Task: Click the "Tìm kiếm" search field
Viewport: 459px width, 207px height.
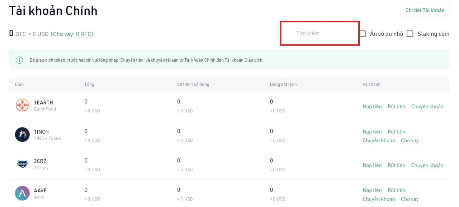Action: (x=319, y=33)
